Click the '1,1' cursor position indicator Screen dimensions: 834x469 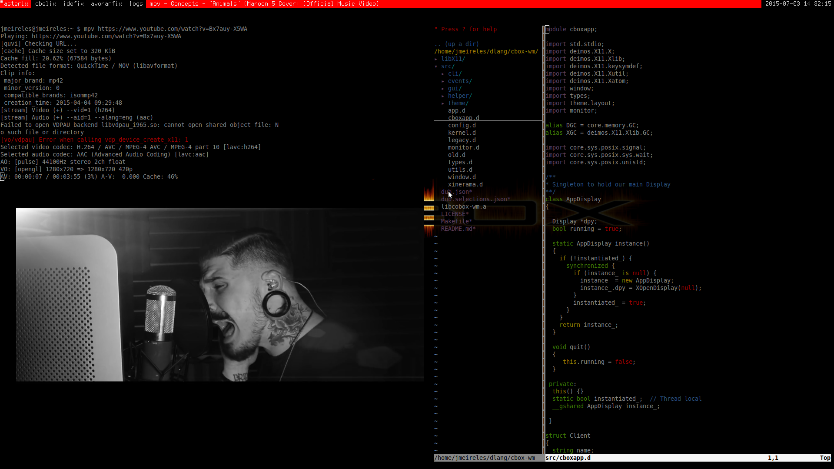773,458
